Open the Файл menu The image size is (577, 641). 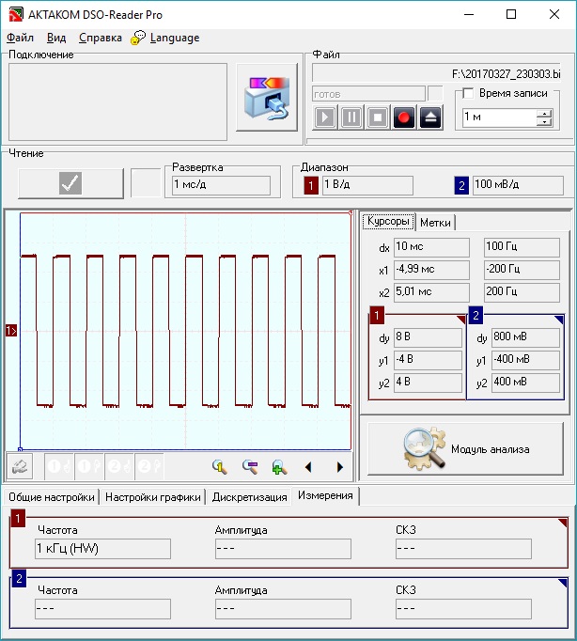coord(20,38)
